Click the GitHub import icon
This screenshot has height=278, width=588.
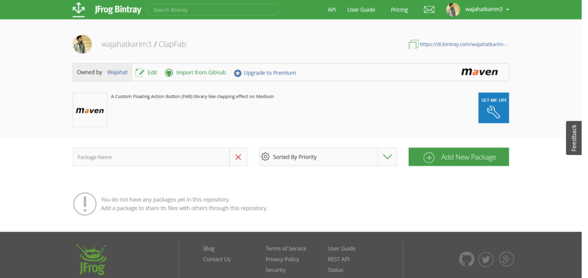[x=169, y=72]
